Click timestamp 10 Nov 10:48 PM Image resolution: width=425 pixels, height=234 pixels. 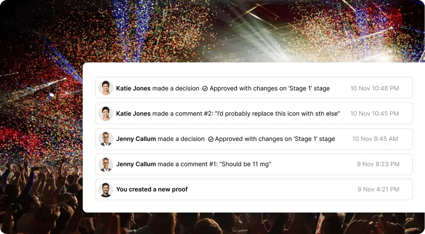[374, 88]
